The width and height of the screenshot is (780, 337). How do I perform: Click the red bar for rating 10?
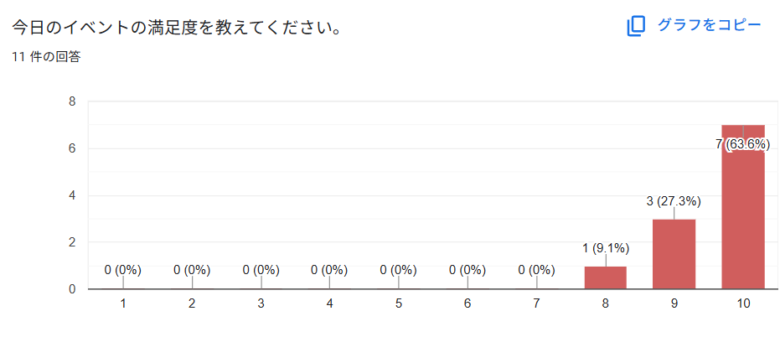743,218
